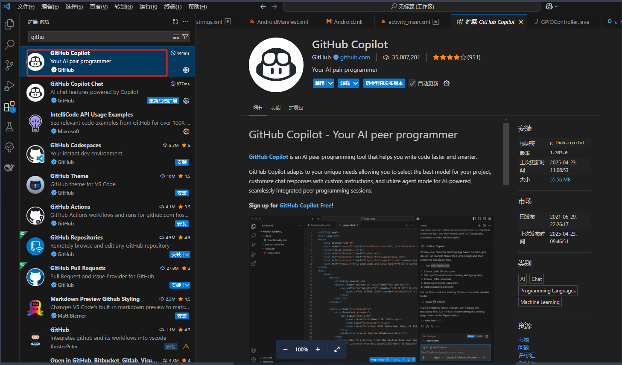Select the 细节 tab
Viewport: 622px width, 365px height.
(x=258, y=108)
